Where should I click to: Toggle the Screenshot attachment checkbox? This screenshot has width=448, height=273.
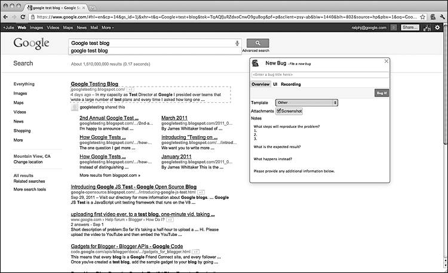278,111
